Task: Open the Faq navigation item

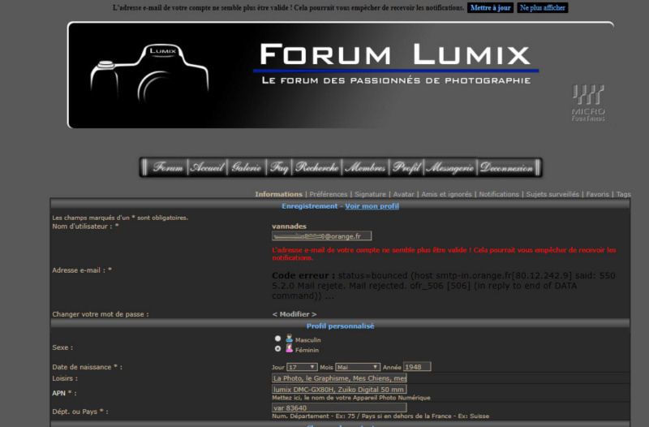Action: (x=279, y=167)
